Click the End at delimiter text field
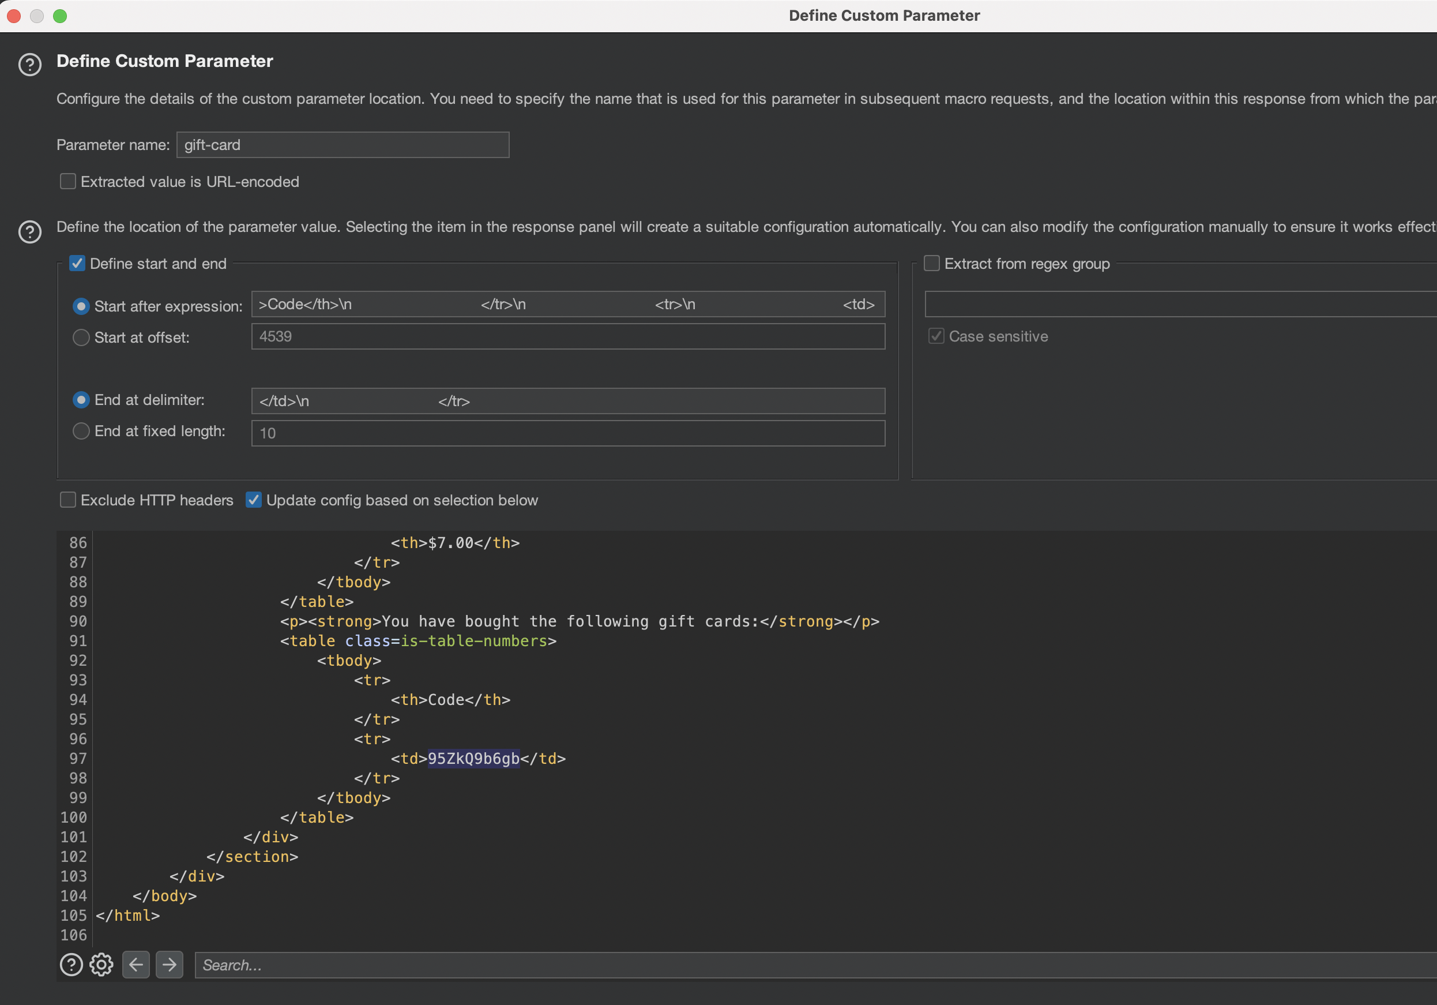The width and height of the screenshot is (1437, 1005). coord(567,401)
